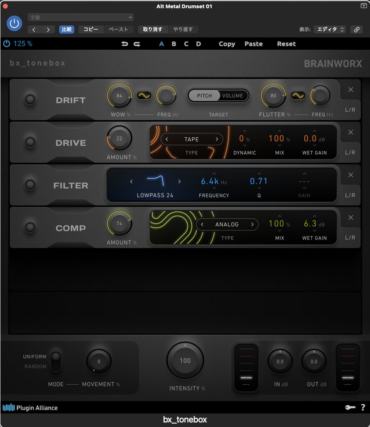Viewport: 370px width, 427px height.
Task: Select previous DRIVE type with left chevron
Action: [167, 139]
